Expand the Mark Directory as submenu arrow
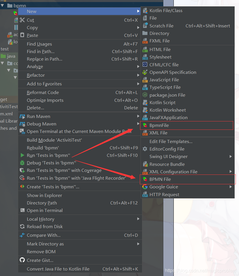The width and height of the screenshot is (239, 276). [x=138, y=244]
